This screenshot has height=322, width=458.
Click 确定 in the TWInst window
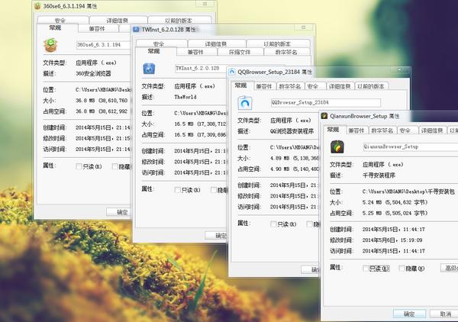217,235
